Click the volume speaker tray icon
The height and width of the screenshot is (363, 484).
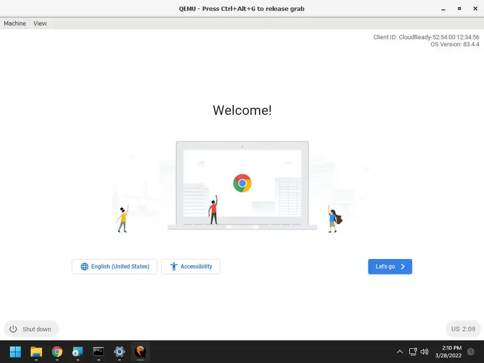[x=424, y=352]
